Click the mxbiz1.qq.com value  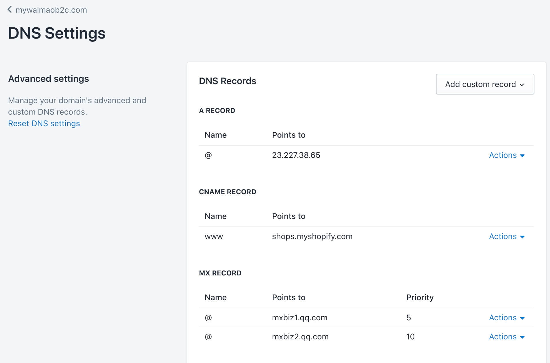(x=300, y=318)
